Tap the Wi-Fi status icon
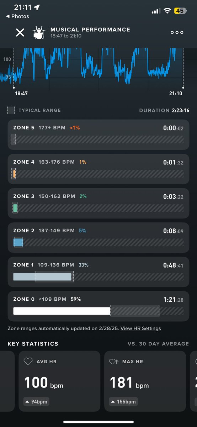Viewport: 197px width, 427px height. tap(167, 11)
